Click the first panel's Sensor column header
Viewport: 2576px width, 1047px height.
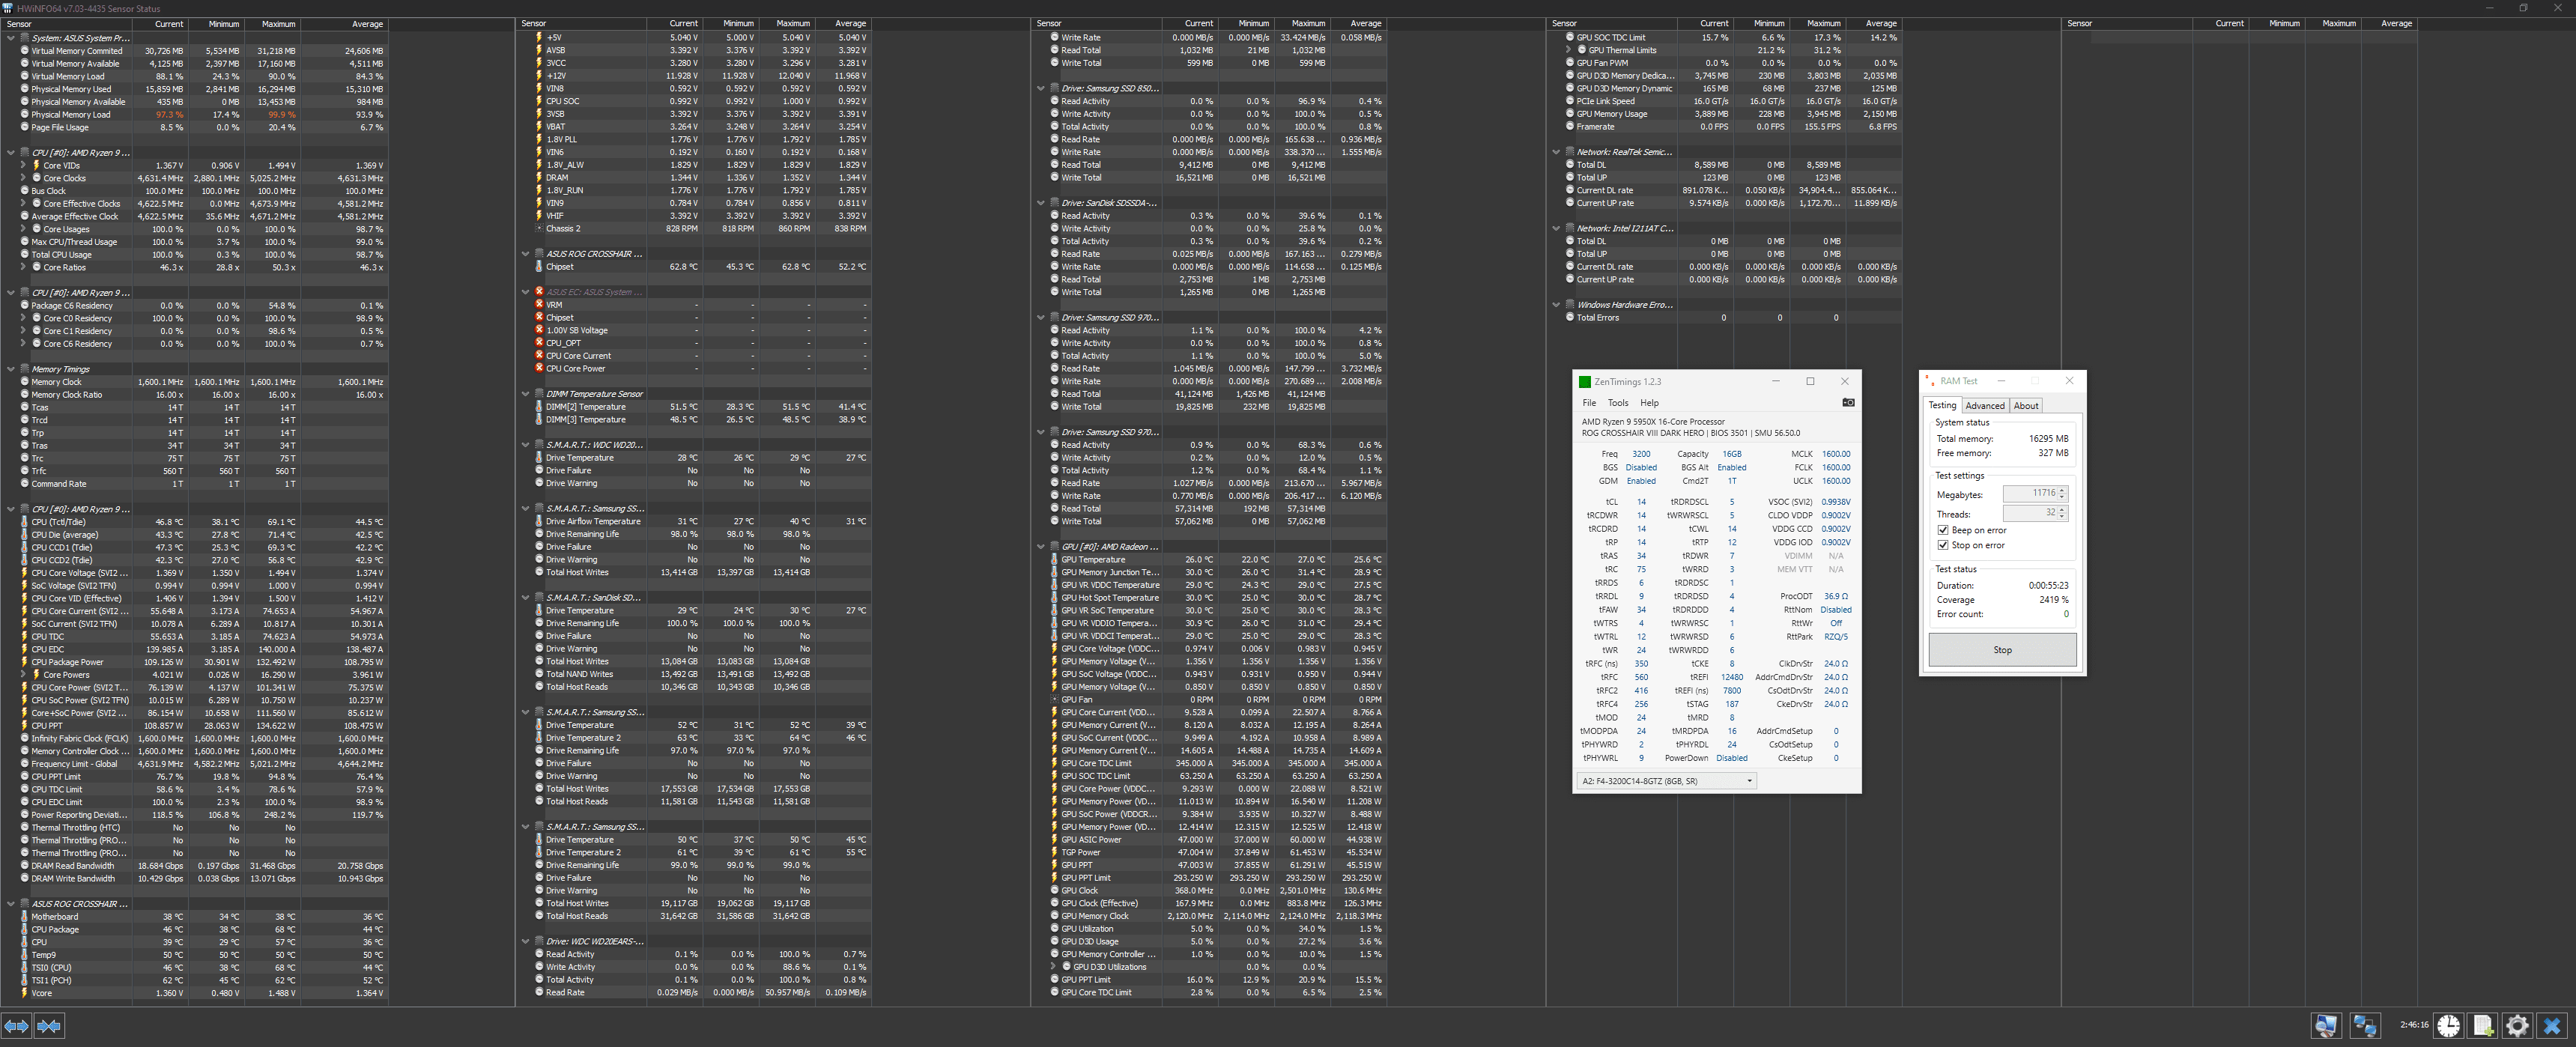click(66, 24)
